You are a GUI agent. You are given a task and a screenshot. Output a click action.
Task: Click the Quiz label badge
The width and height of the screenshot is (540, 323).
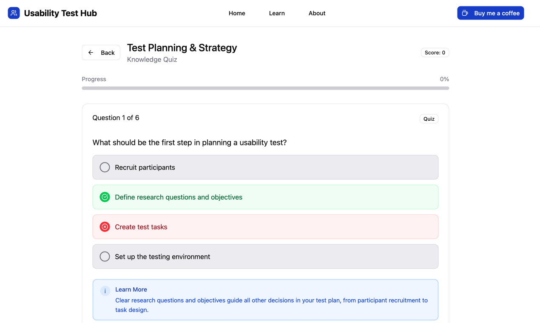429,119
